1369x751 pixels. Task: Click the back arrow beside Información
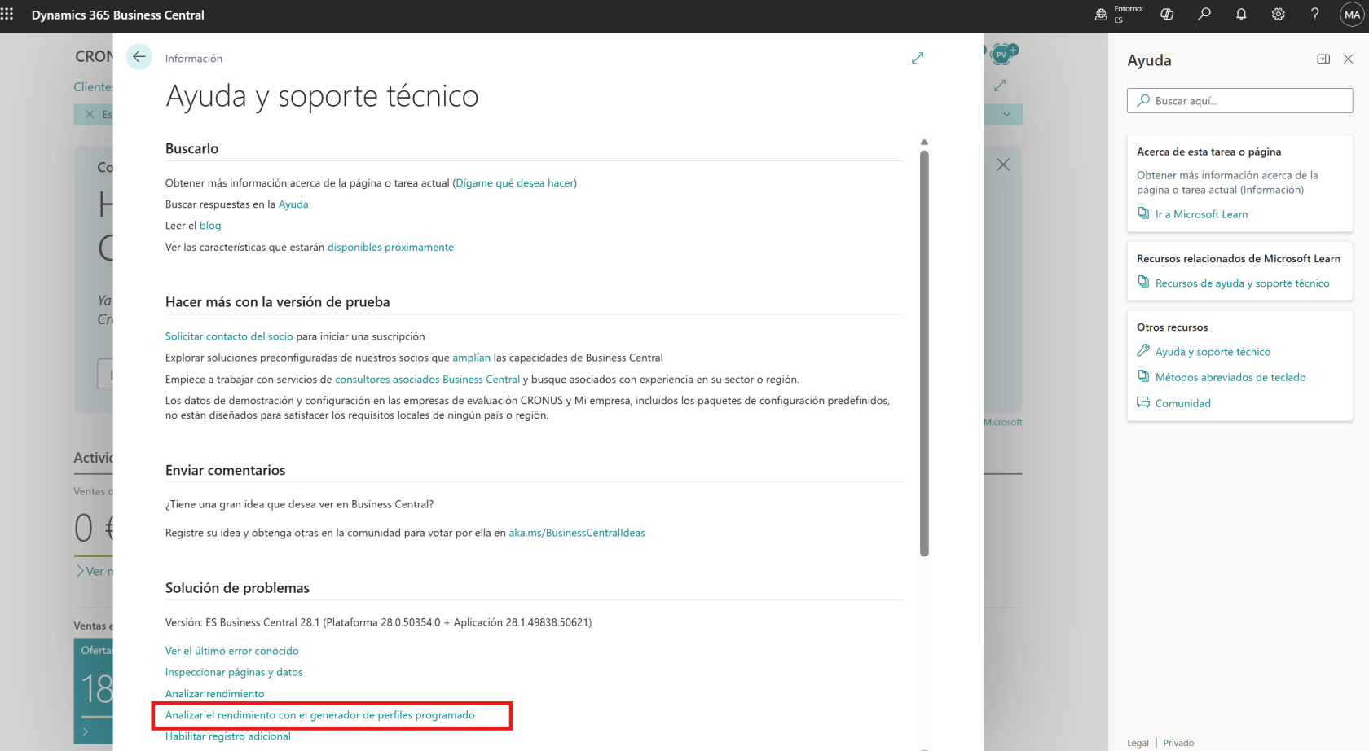[x=139, y=57]
